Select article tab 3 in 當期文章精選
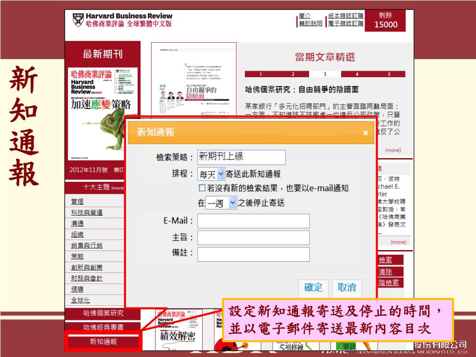This screenshot has width=476, height=357. [x=325, y=74]
